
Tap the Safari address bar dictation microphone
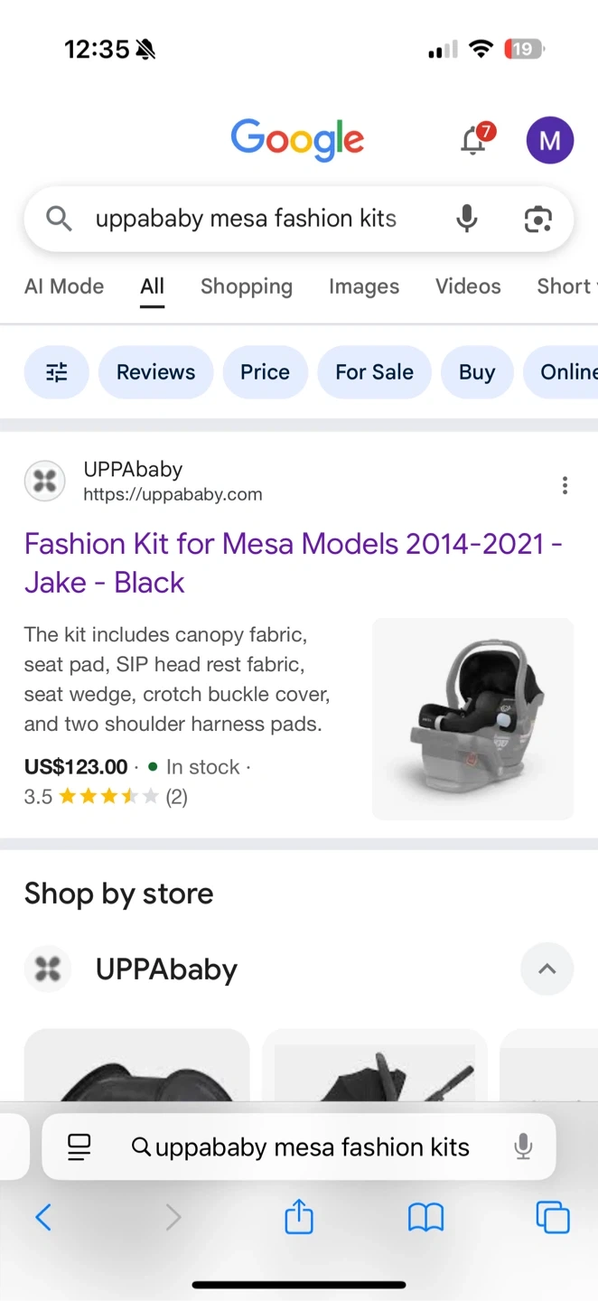pos(523,1147)
